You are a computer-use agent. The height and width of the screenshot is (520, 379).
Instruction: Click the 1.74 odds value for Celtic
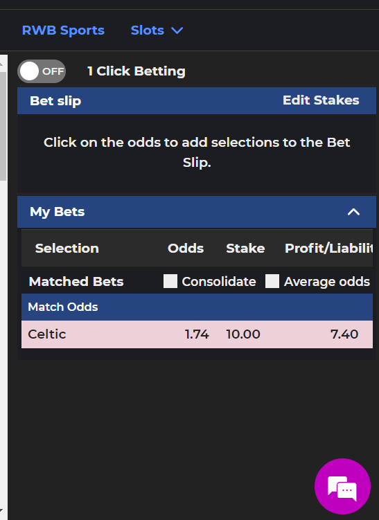(197, 334)
